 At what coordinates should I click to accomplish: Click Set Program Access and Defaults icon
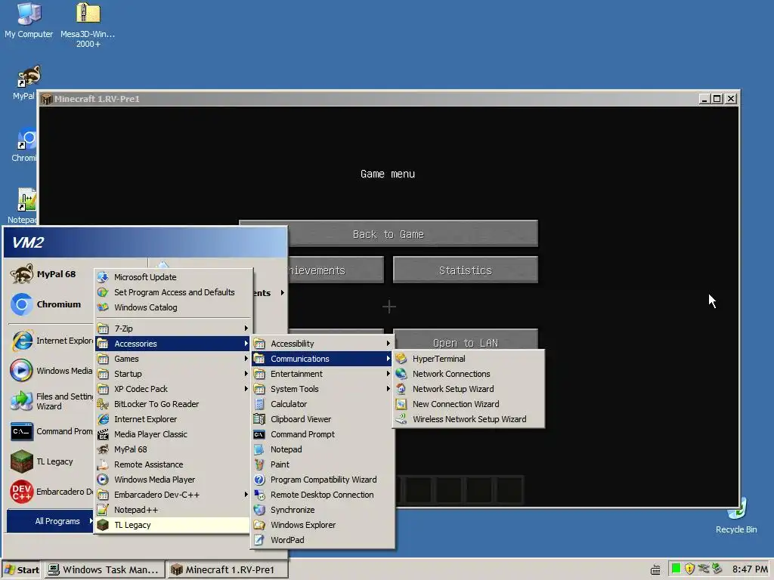pyautogui.click(x=103, y=292)
